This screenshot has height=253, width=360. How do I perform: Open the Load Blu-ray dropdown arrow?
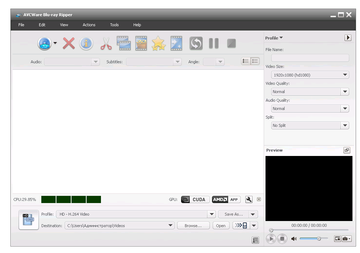55,43
